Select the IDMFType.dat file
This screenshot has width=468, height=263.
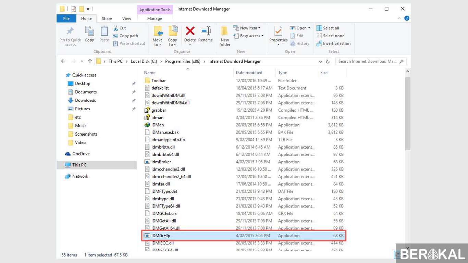(x=164, y=191)
